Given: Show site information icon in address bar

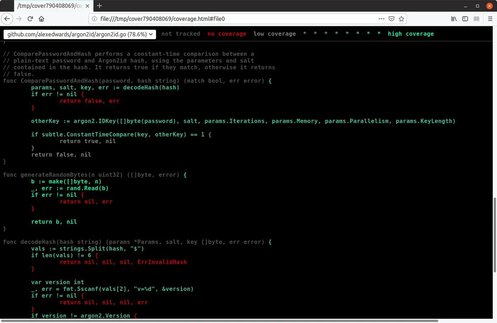Looking at the screenshot, I should [x=94, y=19].
